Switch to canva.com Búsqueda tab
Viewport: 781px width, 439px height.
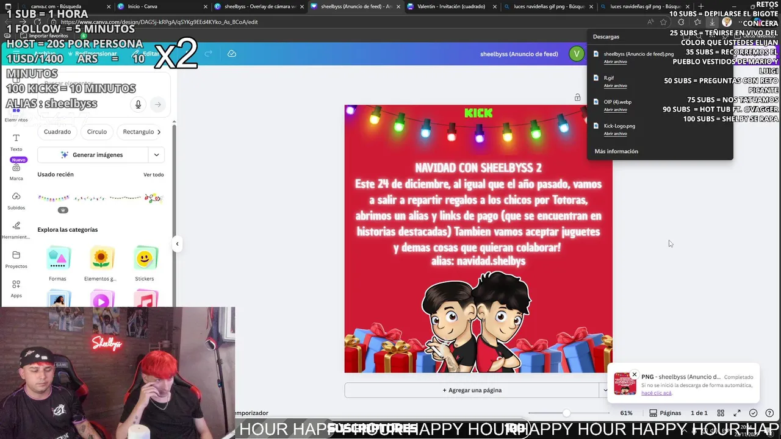click(x=66, y=7)
